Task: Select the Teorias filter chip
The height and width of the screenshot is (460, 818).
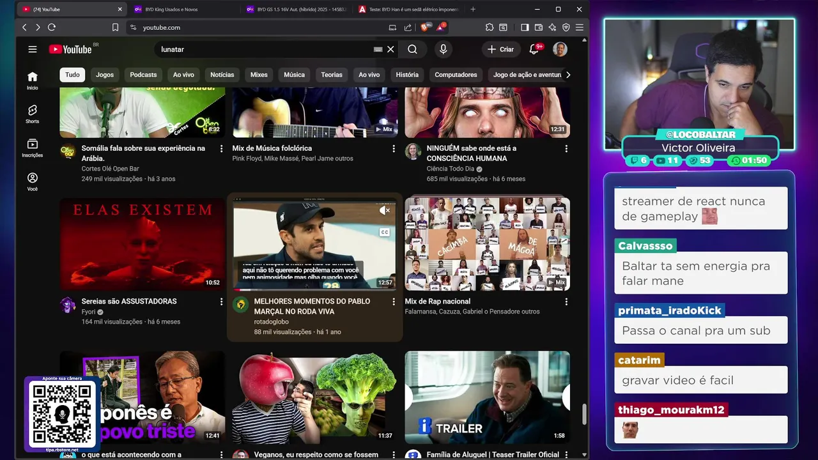Action: pyautogui.click(x=332, y=75)
